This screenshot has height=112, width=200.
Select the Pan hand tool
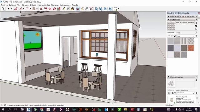coord(82,9)
